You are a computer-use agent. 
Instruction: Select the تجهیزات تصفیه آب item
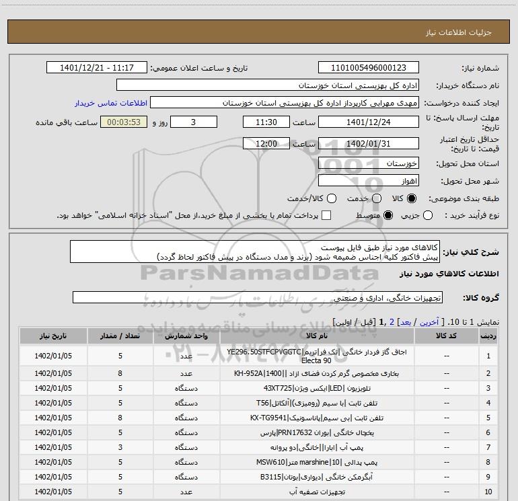tap(316, 492)
